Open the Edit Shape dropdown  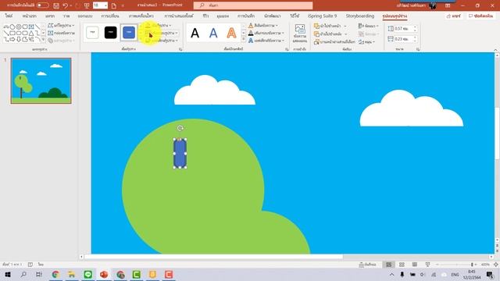(61, 25)
